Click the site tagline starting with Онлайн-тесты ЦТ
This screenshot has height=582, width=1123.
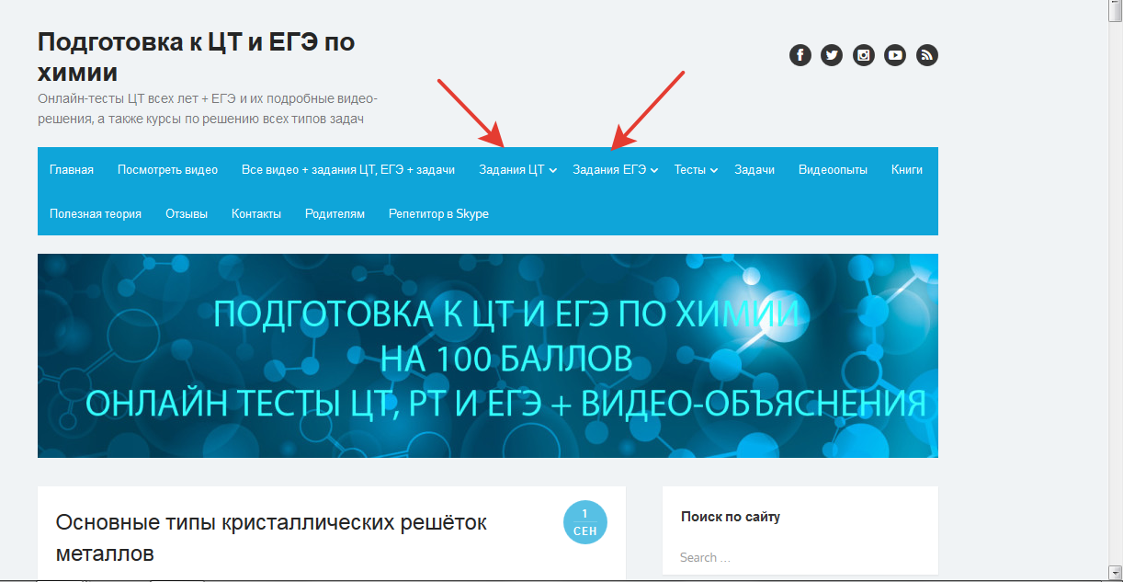click(x=208, y=108)
